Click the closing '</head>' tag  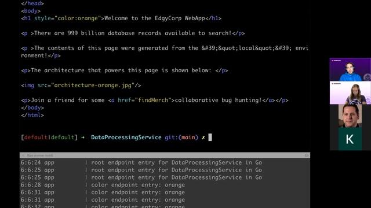32,3
